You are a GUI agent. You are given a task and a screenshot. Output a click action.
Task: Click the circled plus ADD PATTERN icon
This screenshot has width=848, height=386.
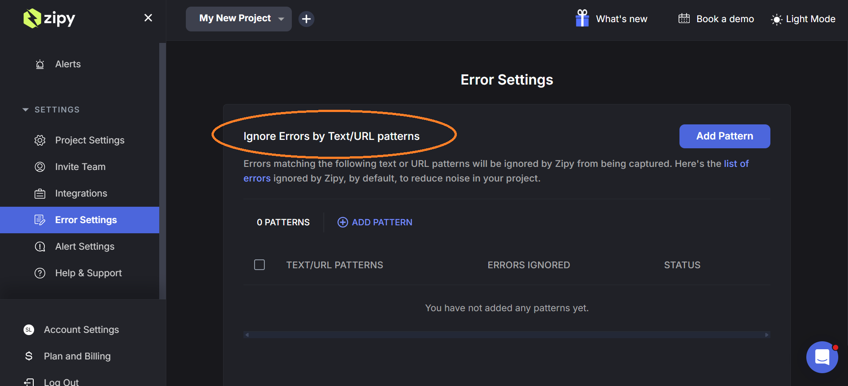coord(343,222)
